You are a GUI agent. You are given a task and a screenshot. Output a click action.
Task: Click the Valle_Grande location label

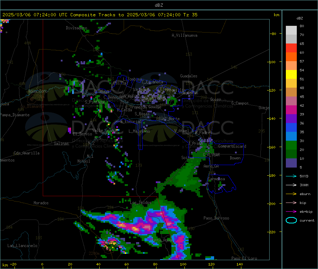click(105, 130)
